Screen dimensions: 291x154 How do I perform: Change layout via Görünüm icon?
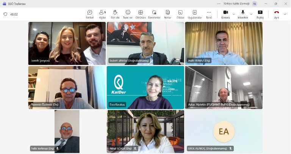pyautogui.click(x=141, y=14)
